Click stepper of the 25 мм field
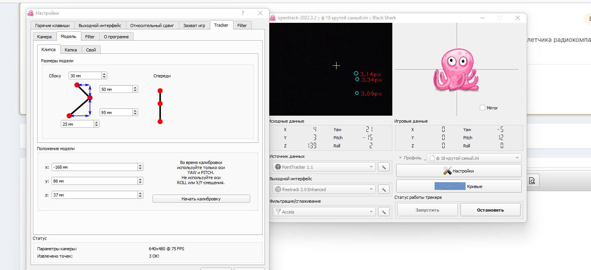 pyautogui.click(x=96, y=124)
